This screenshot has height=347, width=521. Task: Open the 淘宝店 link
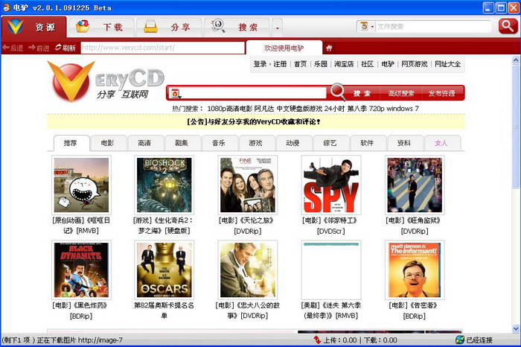[344, 64]
